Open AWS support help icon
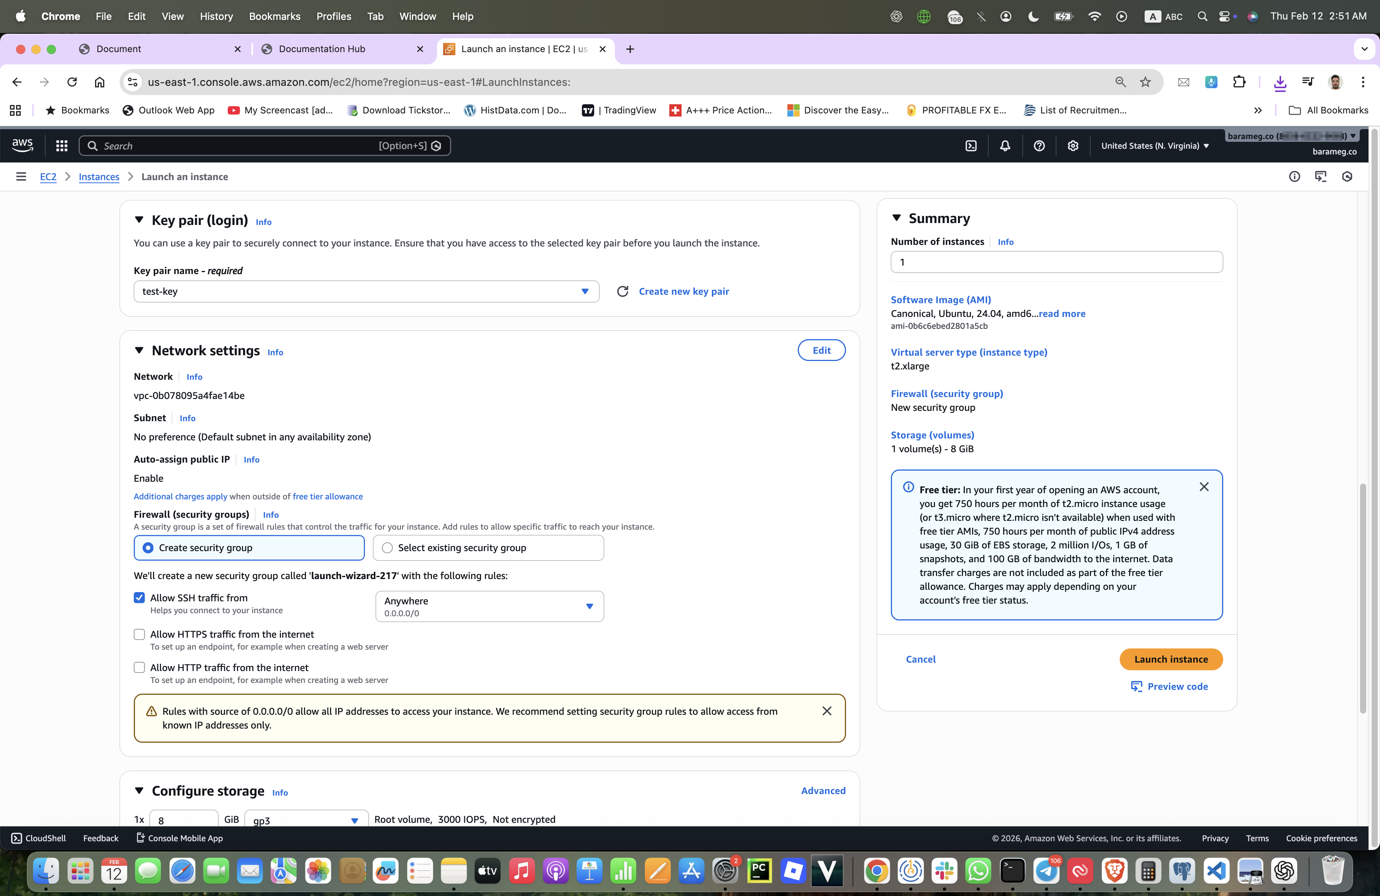 [x=1039, y=146]
